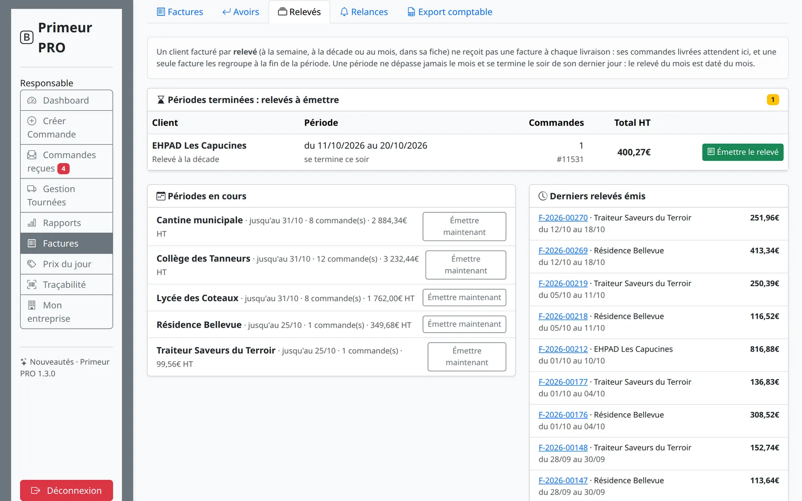802x501 pixels.
Task: Click the Primeur PRO logo icon
Action: click(27, 38)
